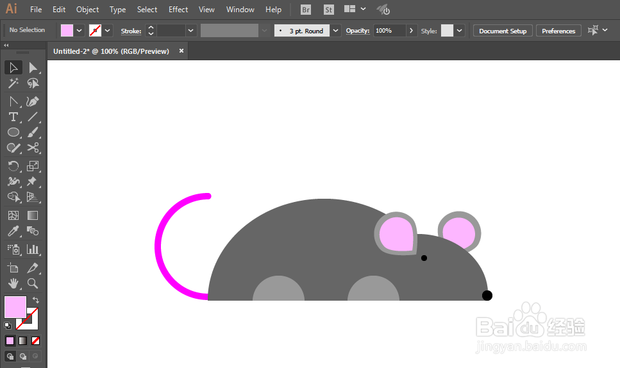Open the Select menu
The image size is (620, 368).
147,10
